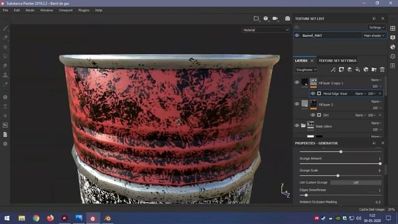
Task: Open File Explorer from the taskbar
Action: pos(22,218)
